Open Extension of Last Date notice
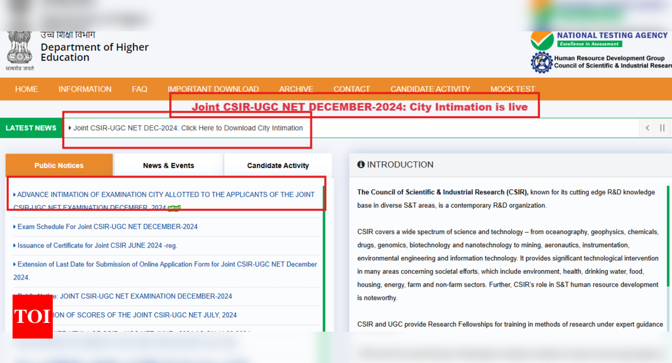 165,271
